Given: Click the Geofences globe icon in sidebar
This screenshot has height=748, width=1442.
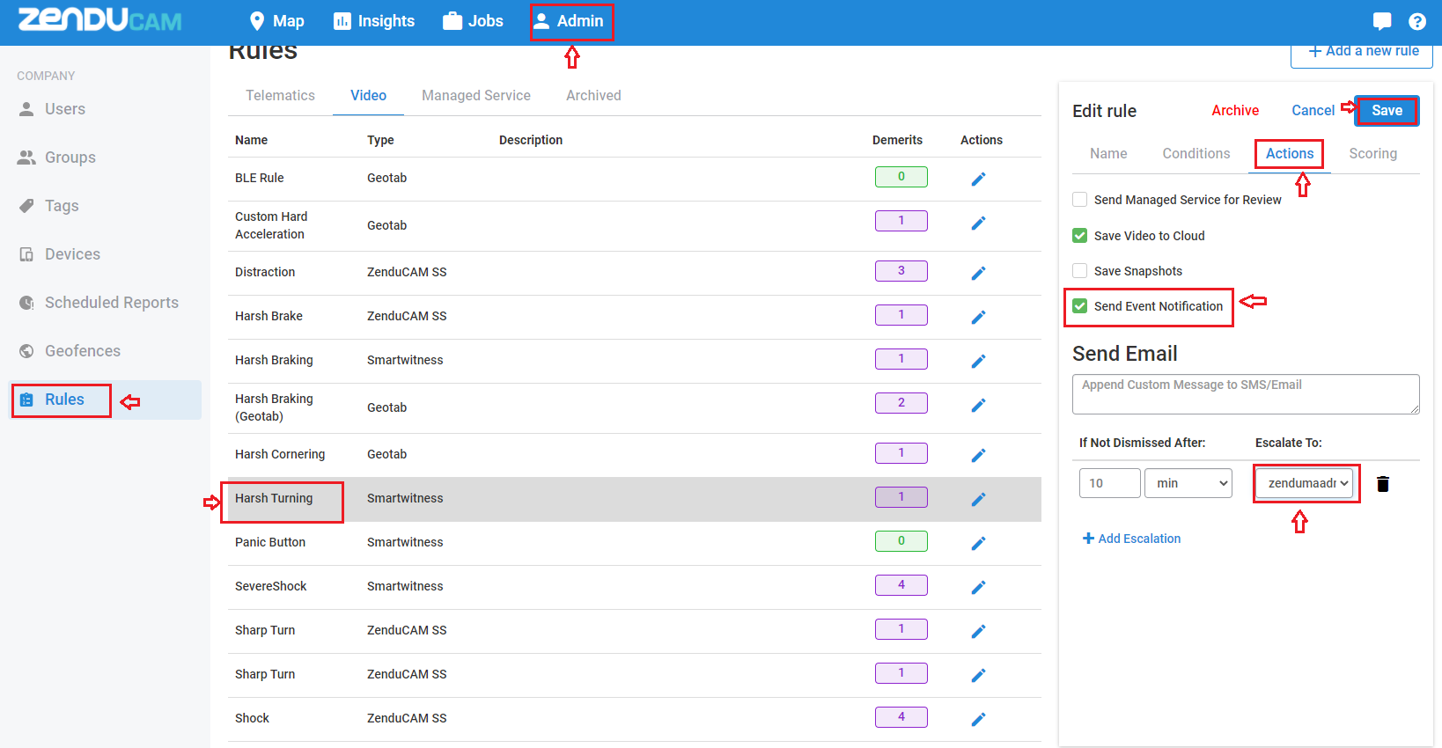Looking at the screenshot, I should 27,351.
